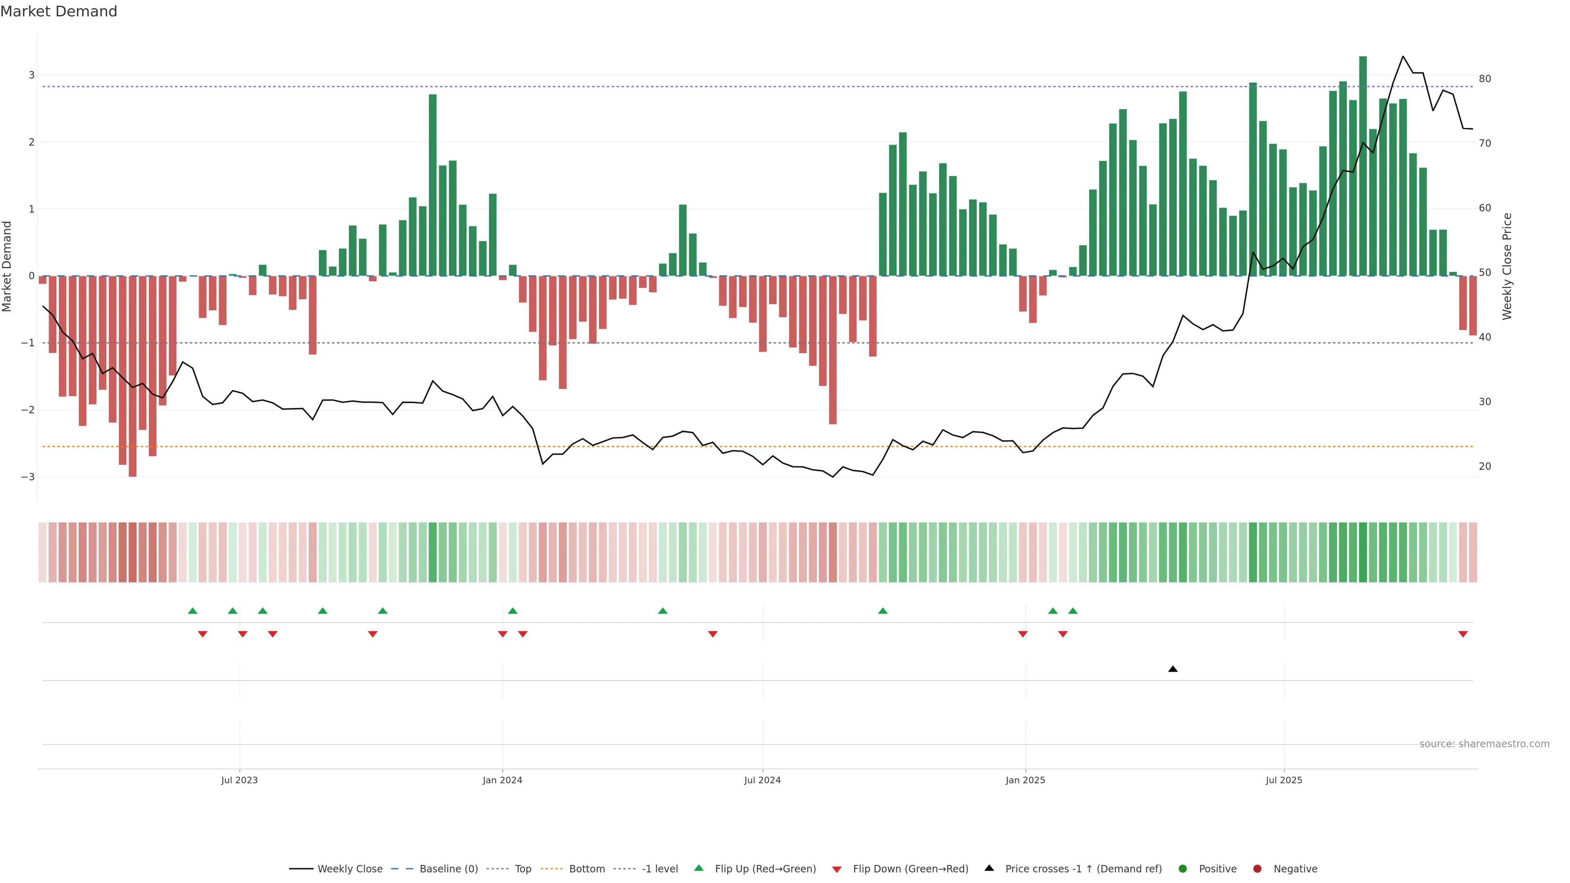Screen dimensions: 1570x883
Task: Click the Weekly Close legend line icon
Action: point(301,869)
